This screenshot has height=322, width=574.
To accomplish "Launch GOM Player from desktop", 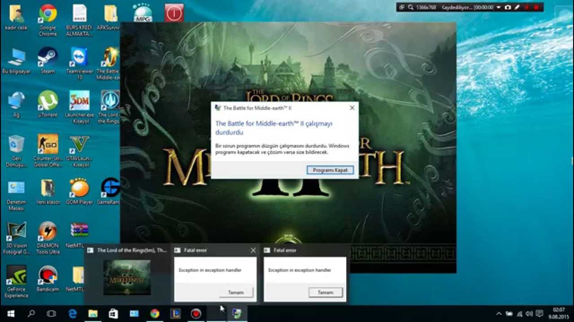I will tap(79, 192).
